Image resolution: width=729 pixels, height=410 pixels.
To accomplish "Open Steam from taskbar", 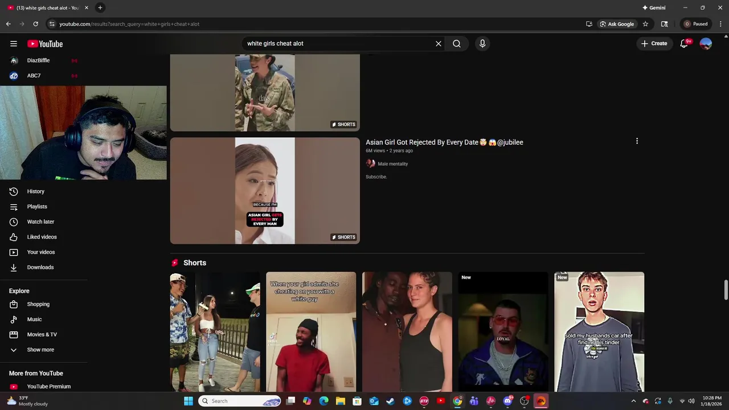I will pyautogui.click(x=391, y=401).
